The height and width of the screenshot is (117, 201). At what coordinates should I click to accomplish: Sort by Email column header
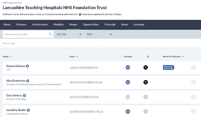click(73, 57)
